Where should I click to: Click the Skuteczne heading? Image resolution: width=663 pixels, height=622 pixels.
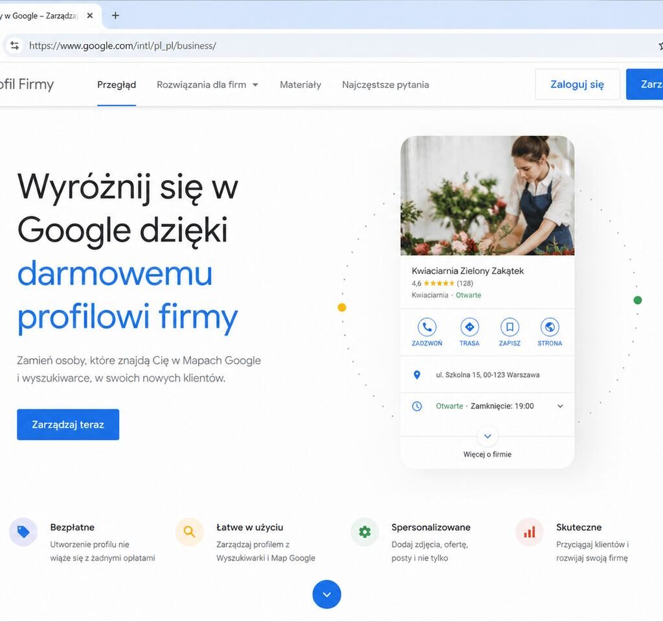pos(579,527)
